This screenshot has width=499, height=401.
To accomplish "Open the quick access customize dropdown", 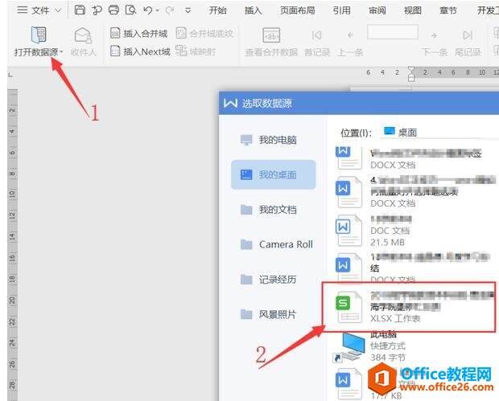I will point(188,10).
